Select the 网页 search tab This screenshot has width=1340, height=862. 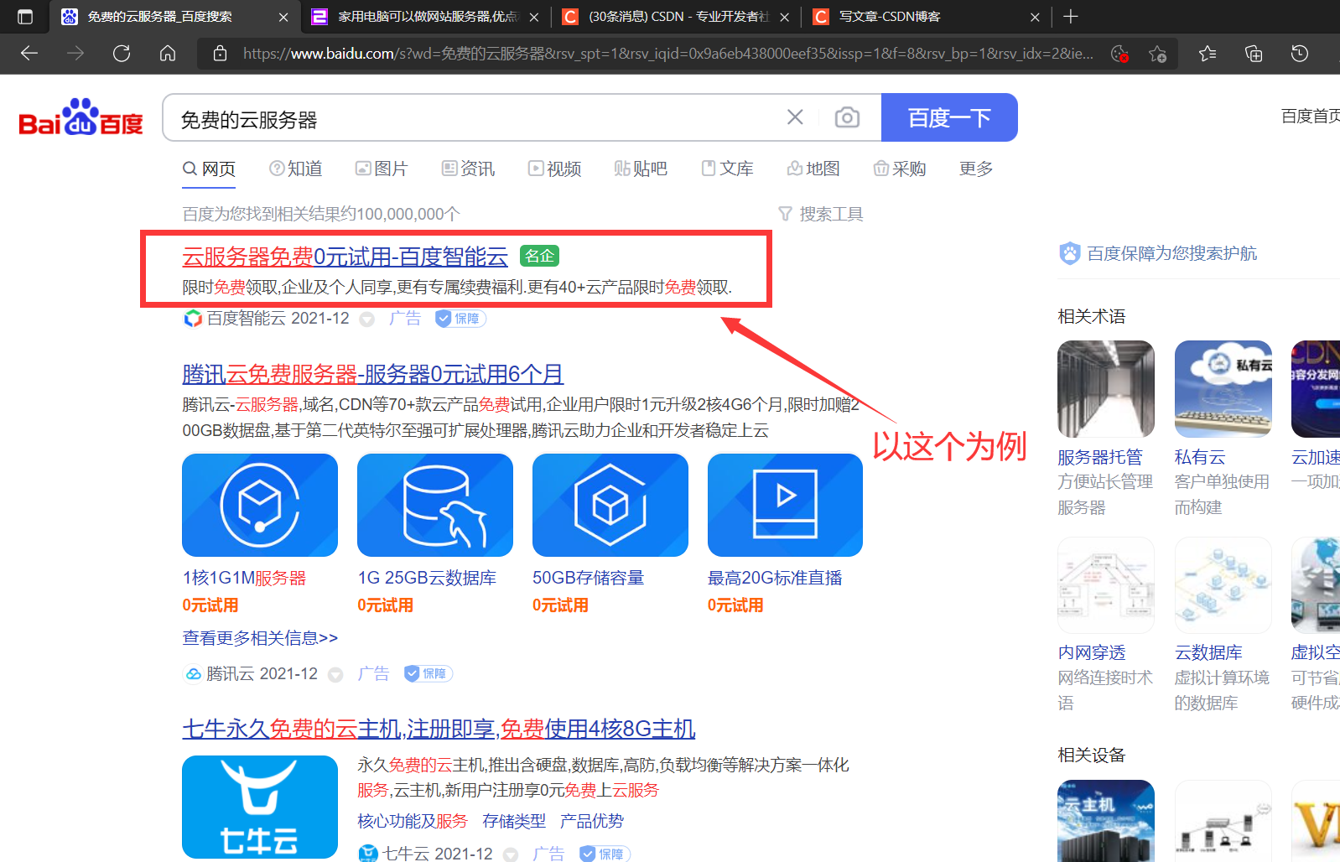click(210, 169)
